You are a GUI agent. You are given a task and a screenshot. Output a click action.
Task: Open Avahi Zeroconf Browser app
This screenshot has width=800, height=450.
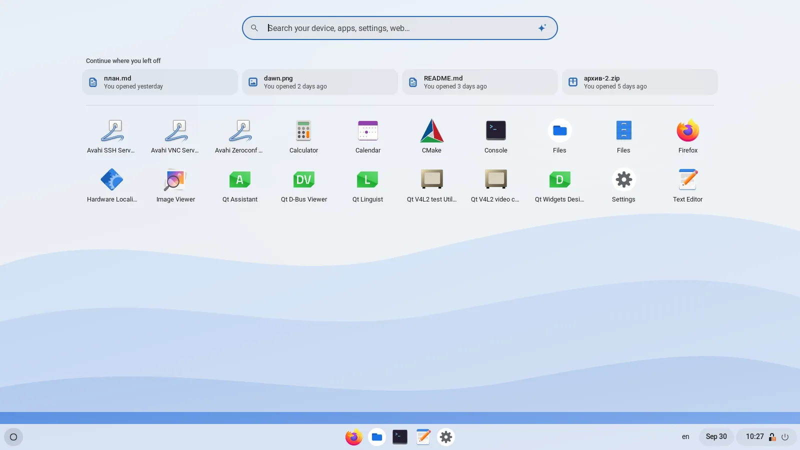239,136
